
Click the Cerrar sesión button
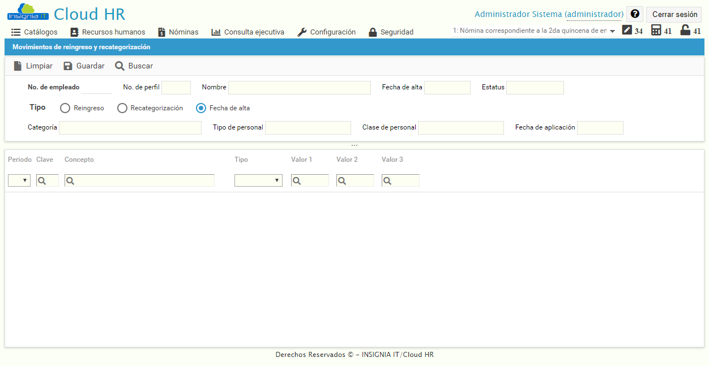coord(674,14)
